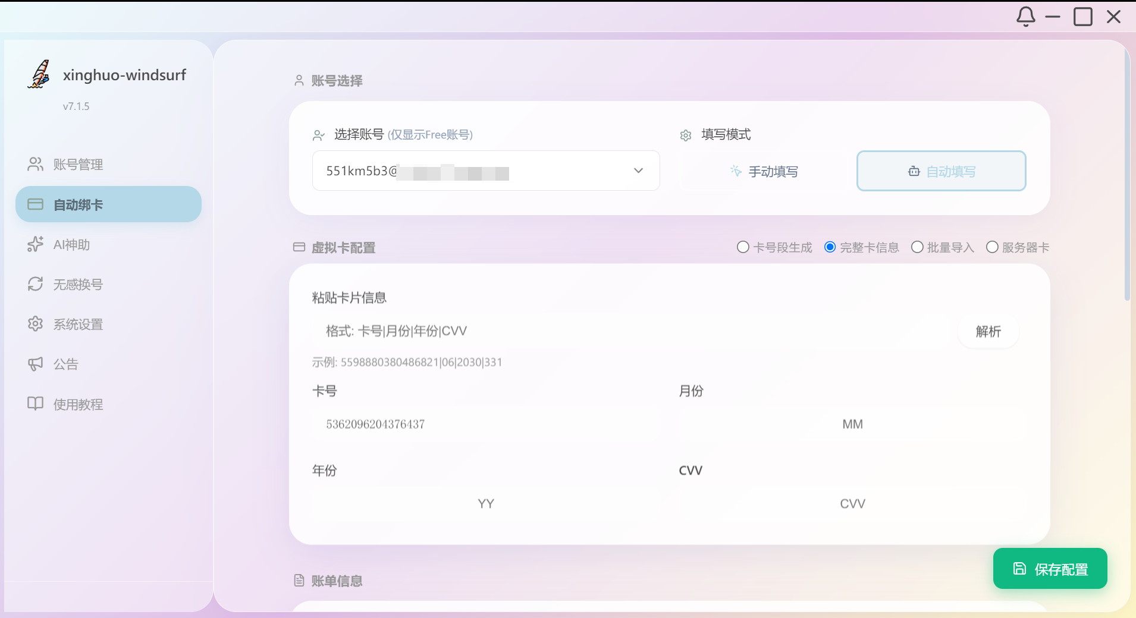Select the 自动填写 fill mode
This screenshot has height=618, width=1136.
point(940,171)
